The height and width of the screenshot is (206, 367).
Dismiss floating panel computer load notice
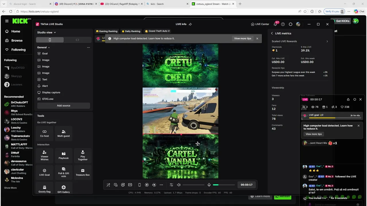[x=358, y=126]
